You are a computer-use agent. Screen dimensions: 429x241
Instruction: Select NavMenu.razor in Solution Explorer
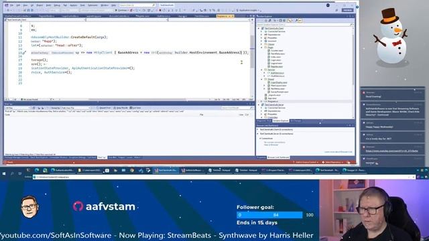coord(278,89)
